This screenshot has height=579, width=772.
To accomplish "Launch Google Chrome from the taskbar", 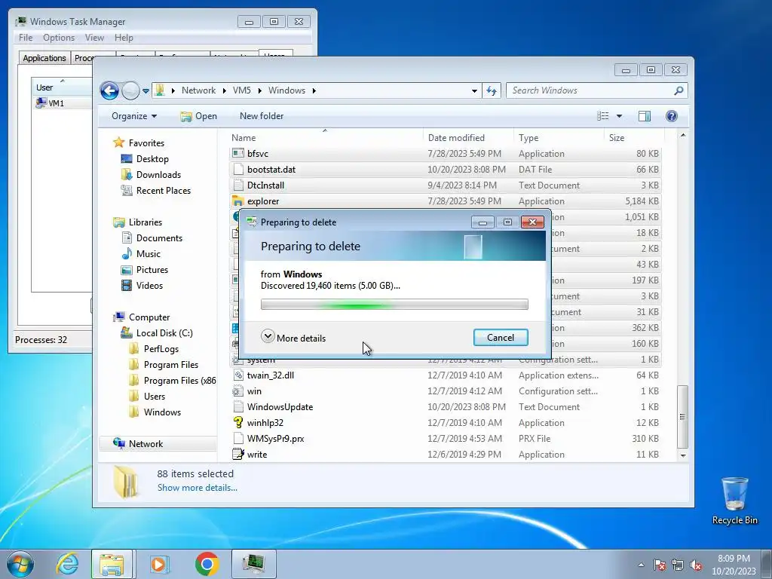I will (x=207, y=564).
